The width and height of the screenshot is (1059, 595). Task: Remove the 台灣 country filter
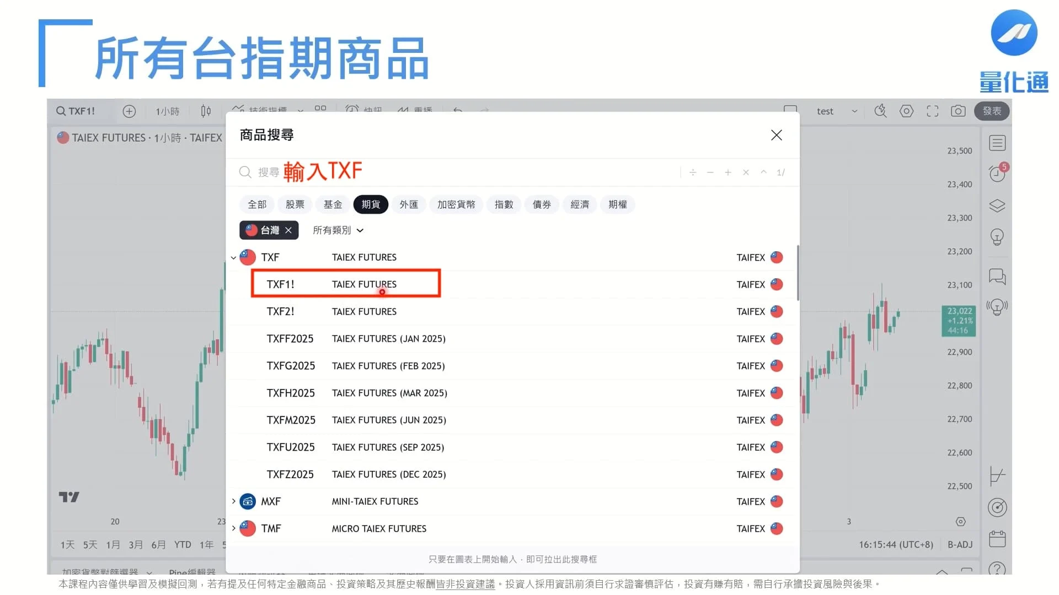pos(288,230)
